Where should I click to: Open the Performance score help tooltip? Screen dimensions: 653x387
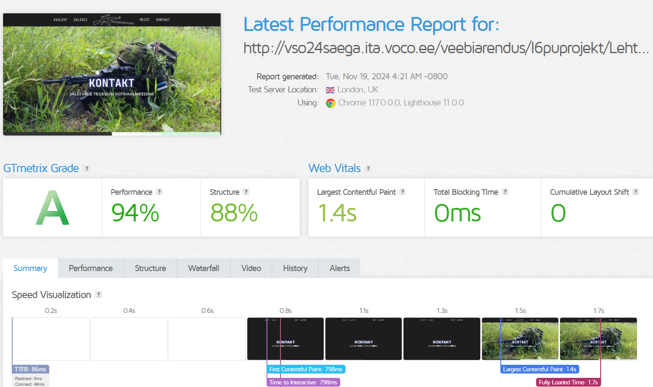click(x=159, y=192)
